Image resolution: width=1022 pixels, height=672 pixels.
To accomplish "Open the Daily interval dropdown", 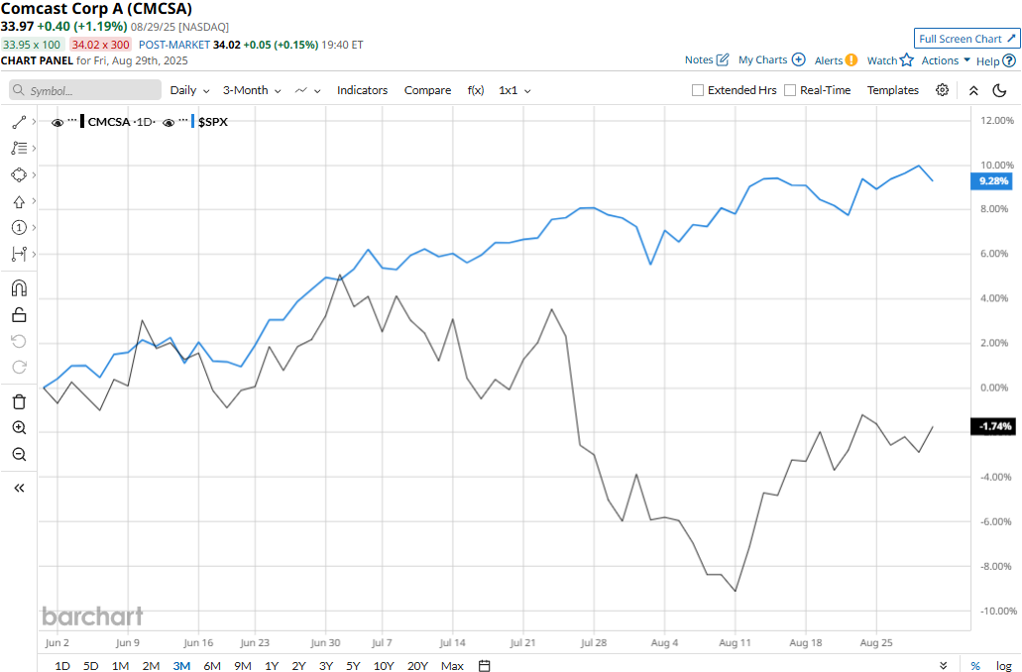I will click(189, 90).
